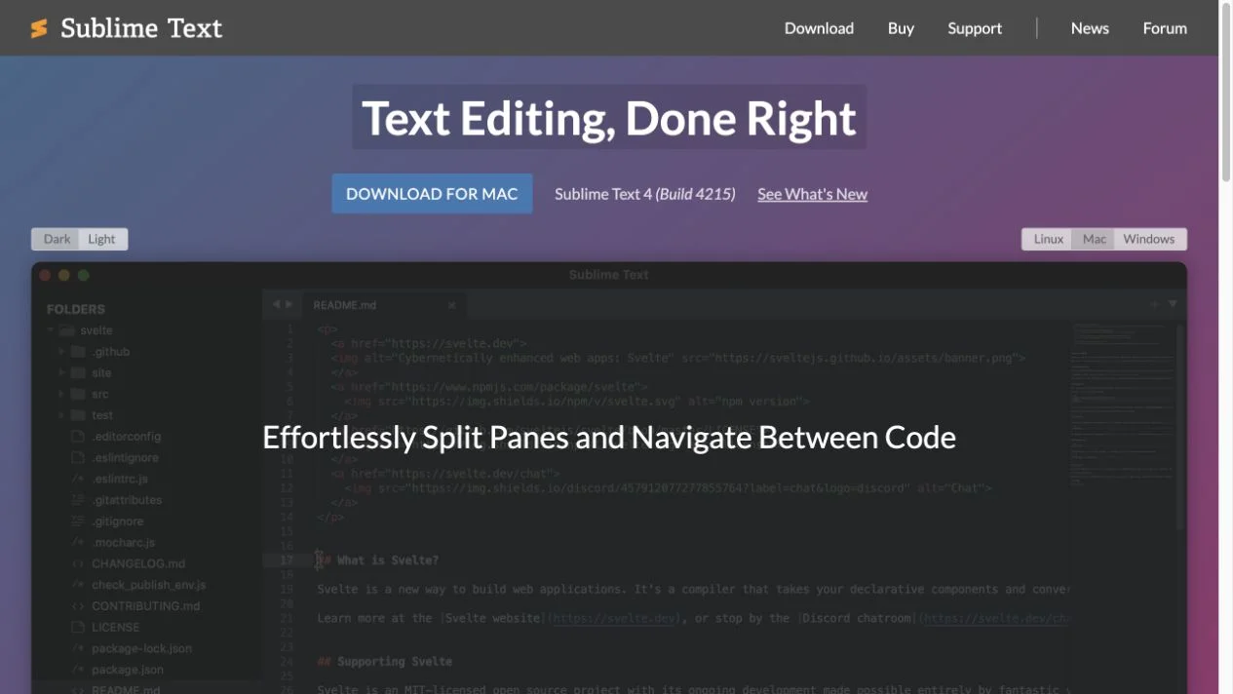Click the tab history back arrow
1233x694 pixels.
(x=276, y=304)
